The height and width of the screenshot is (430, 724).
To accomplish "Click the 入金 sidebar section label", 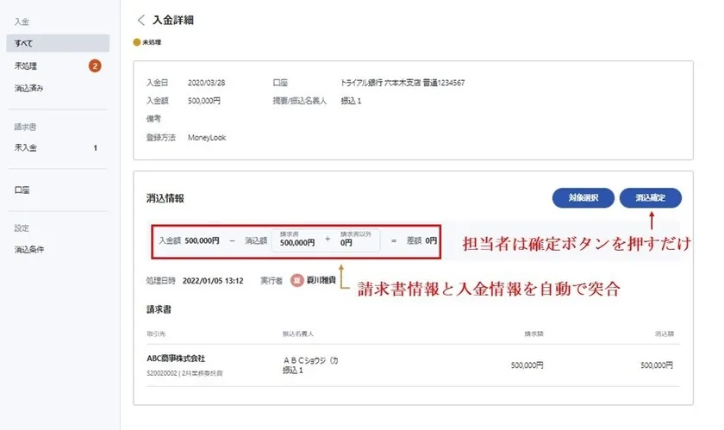I will pos(22,22).
